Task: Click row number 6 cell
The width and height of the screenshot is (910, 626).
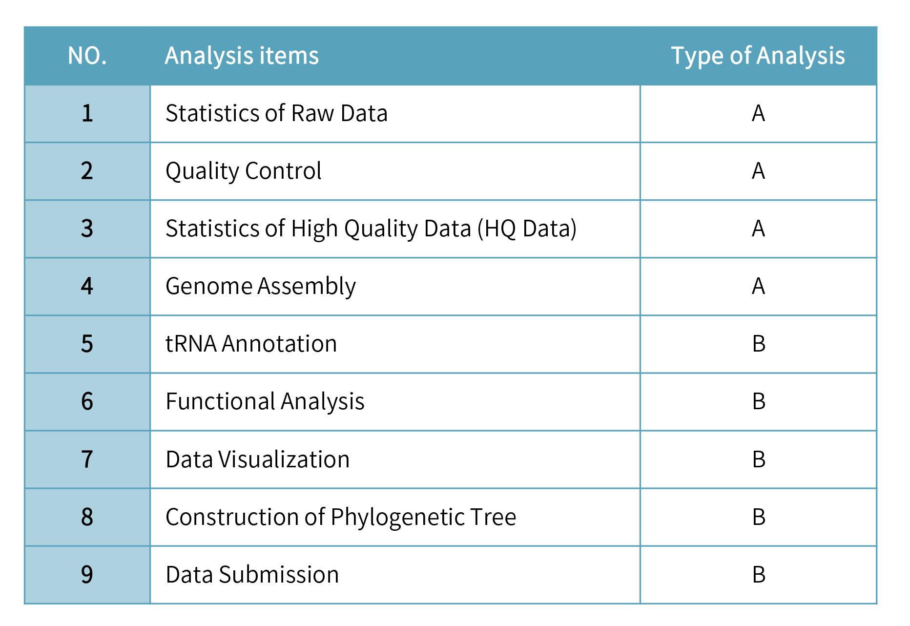Action: (x=87, y=401)
